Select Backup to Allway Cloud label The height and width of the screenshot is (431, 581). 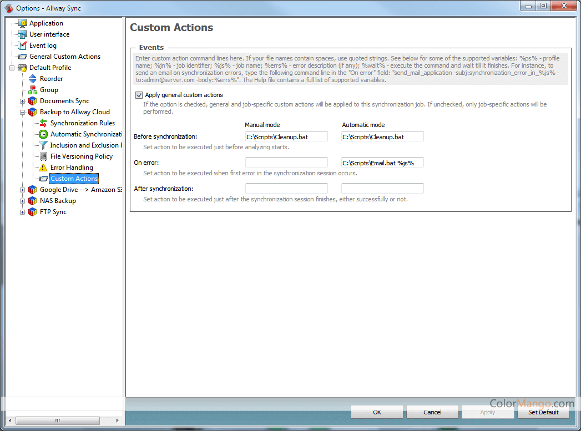tap(75, 112)
